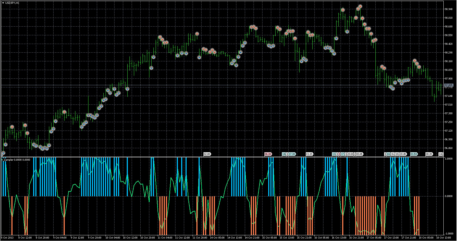Click the red sell arrow at the chart's highest peak
Screen dimensions: 457x241
[360, 6]
